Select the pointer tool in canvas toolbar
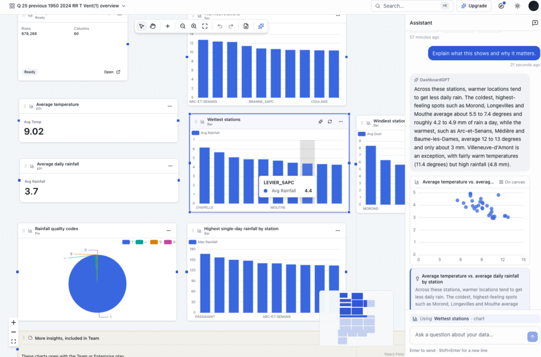Image resolution: width=541 pixels, height=357 pixels. tap(142, 26)
